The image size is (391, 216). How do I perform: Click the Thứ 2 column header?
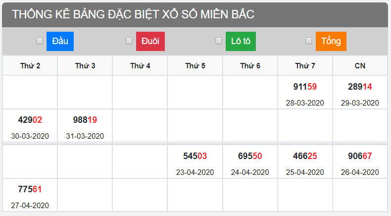(x=30, y=66)
